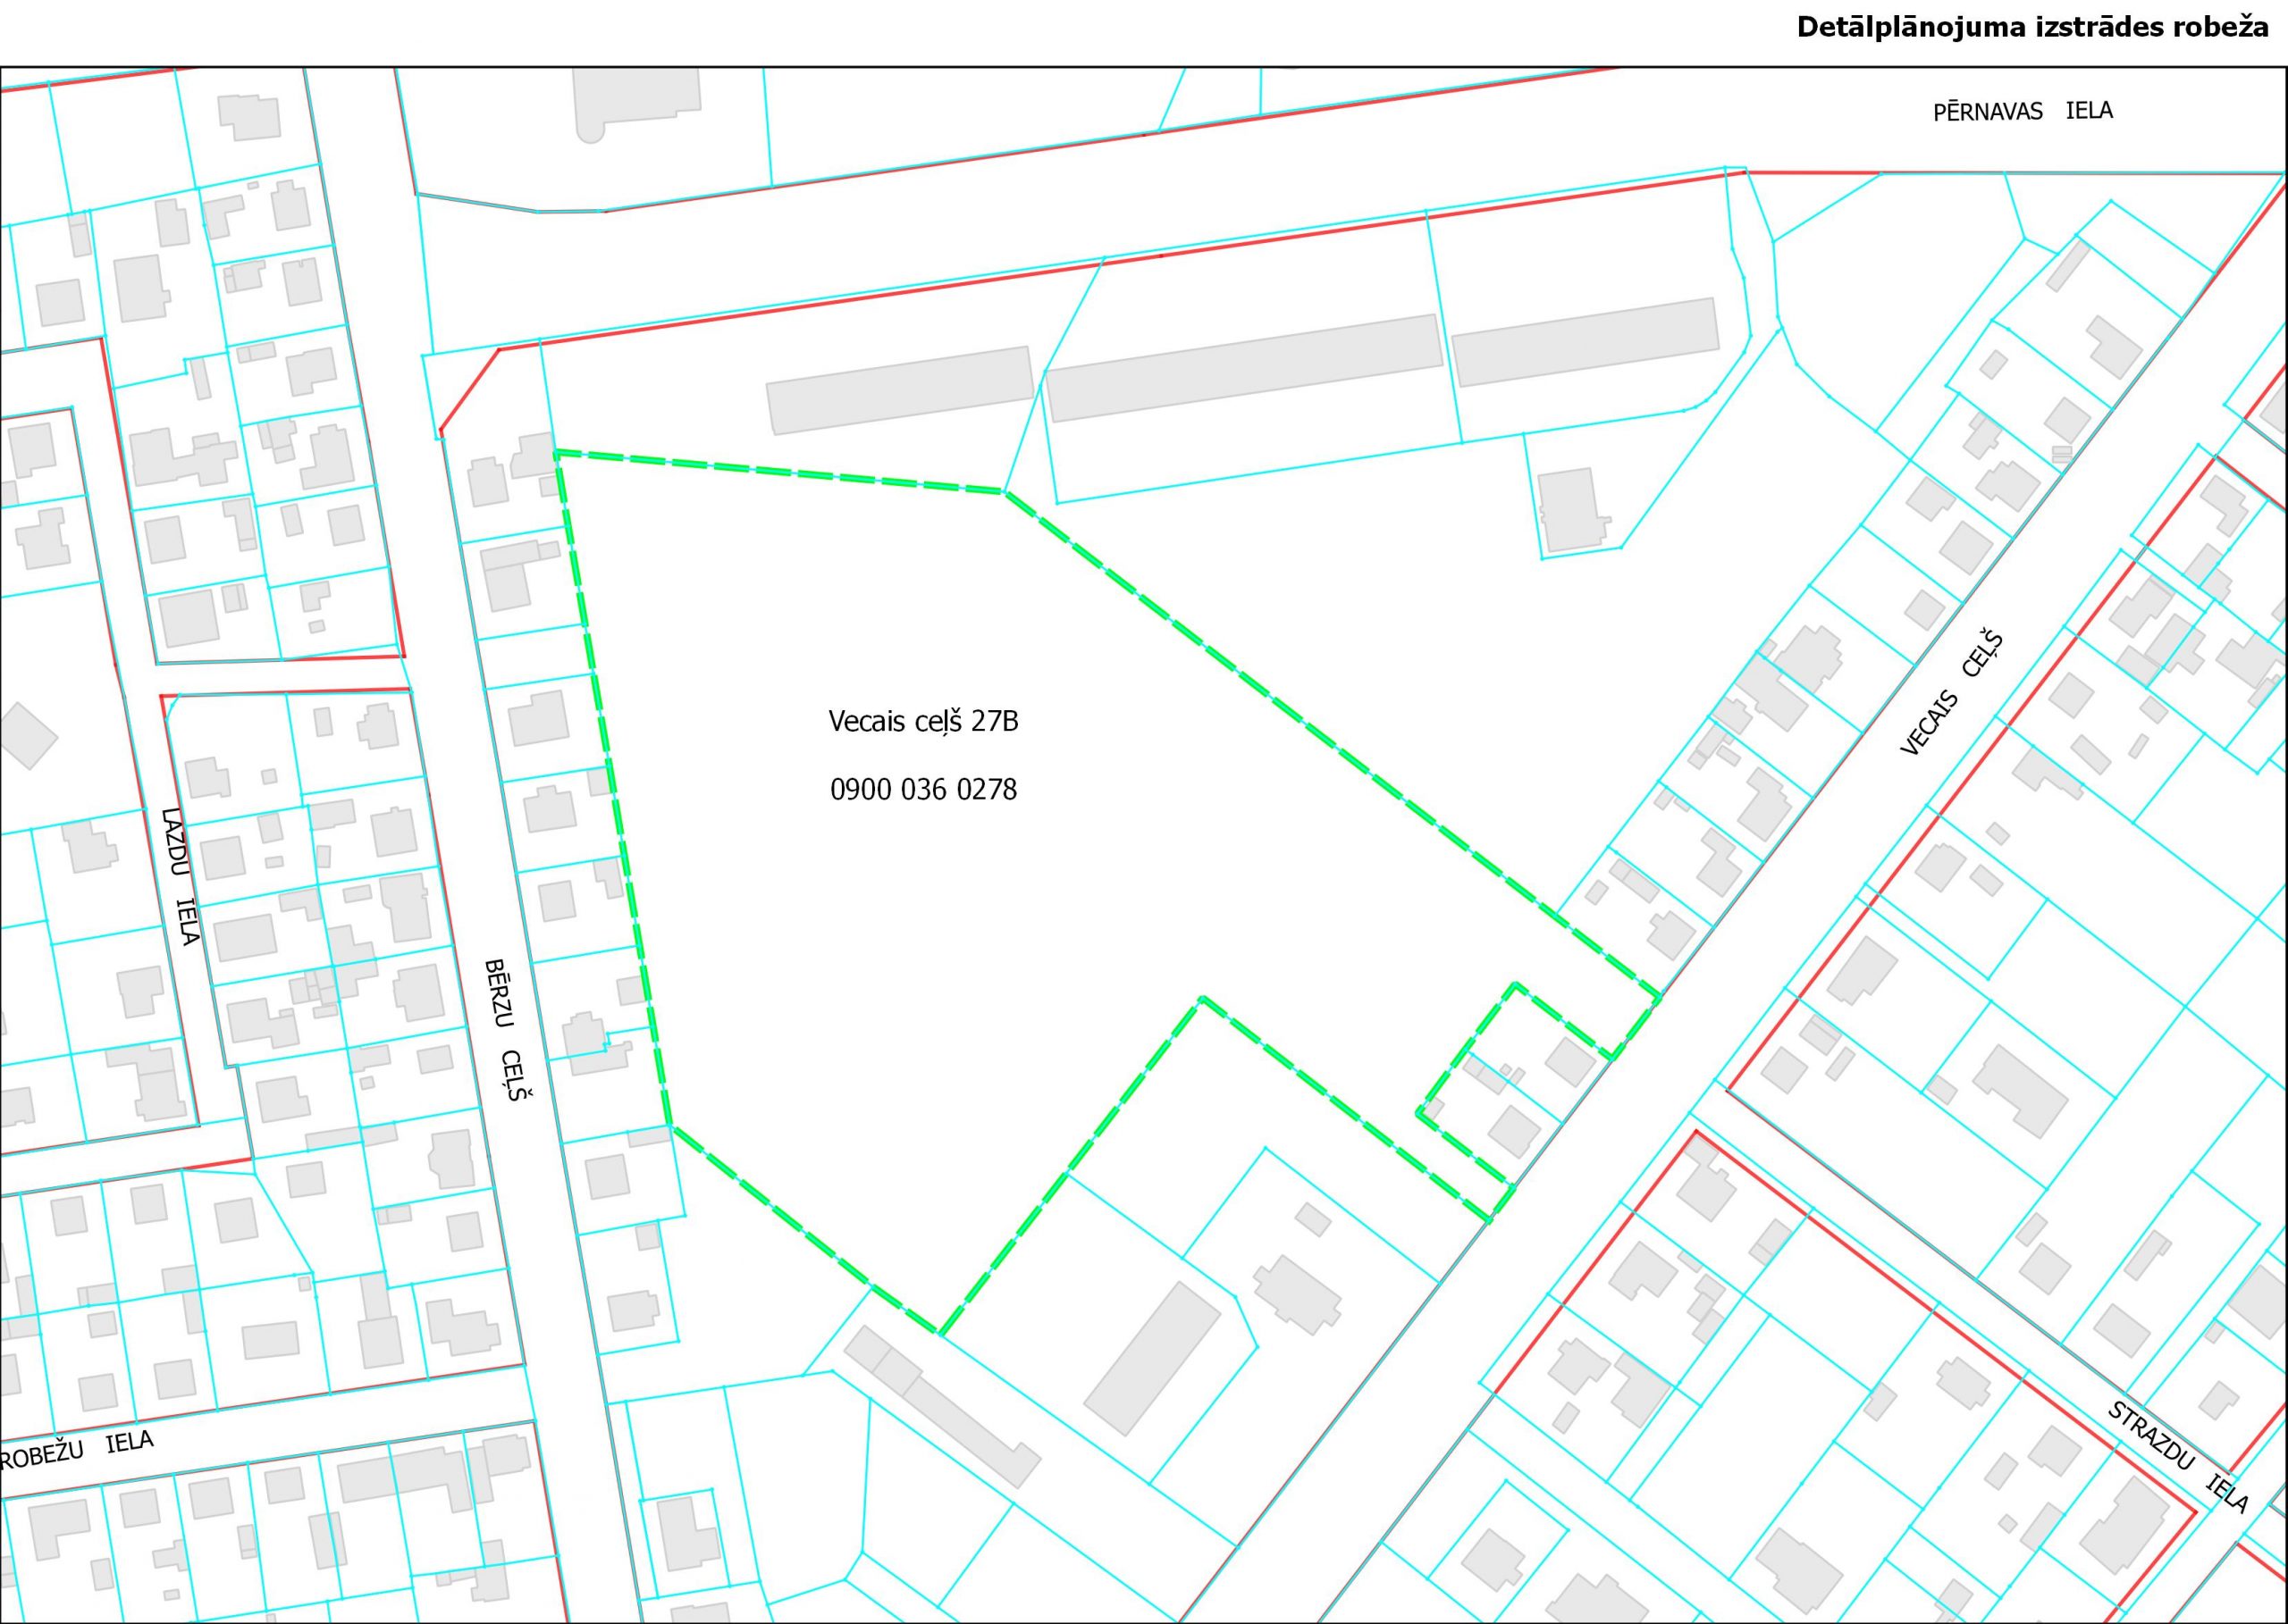Select the 'Vecais ceļš 27B' parcel label

pos(923,721)
